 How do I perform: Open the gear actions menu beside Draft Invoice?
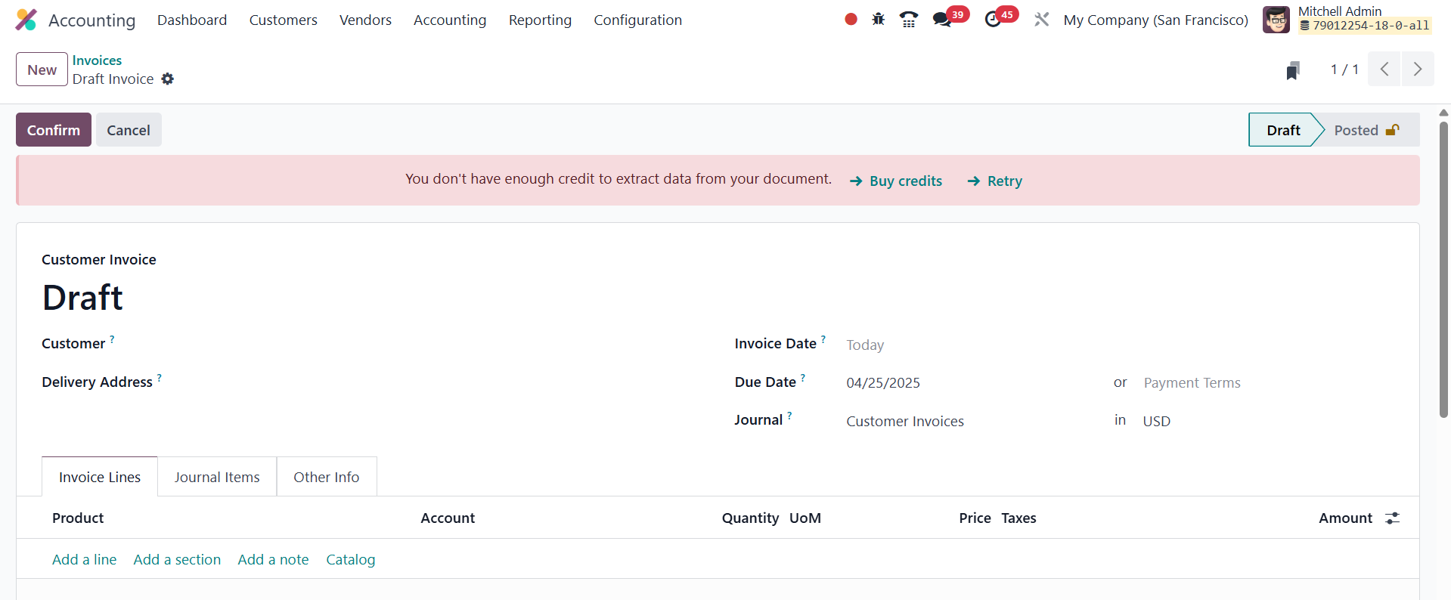pyautogui.click(x=168, y=79)
